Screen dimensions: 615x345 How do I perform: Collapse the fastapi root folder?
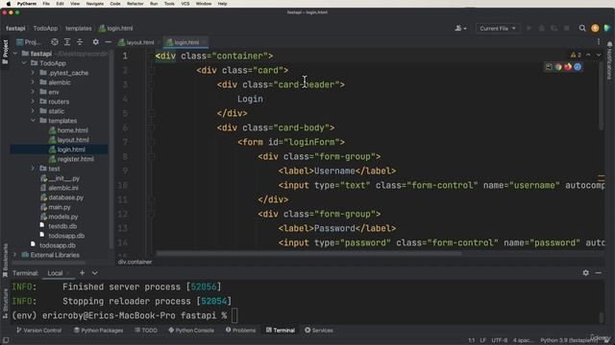point(15,54)
